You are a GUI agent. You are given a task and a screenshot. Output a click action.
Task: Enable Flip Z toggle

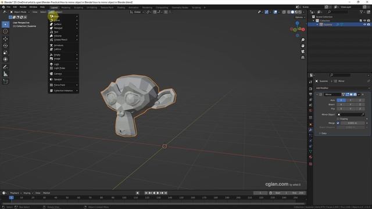click(360, 109)
